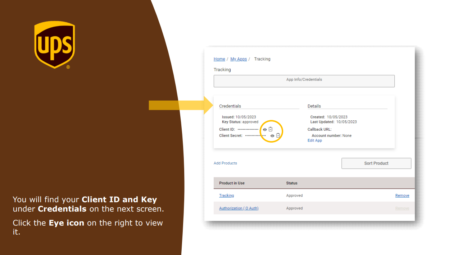
Task: Remove the Tracking product
Action: click(402, 196)
